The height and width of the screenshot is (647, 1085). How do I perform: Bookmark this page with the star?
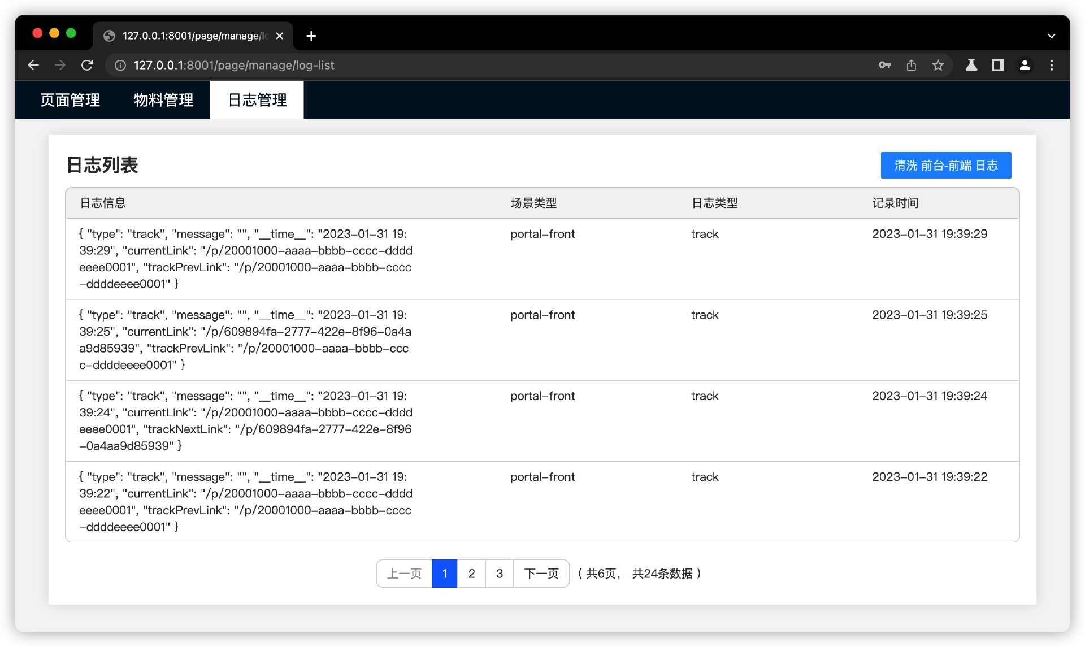[x=938, y=66]
